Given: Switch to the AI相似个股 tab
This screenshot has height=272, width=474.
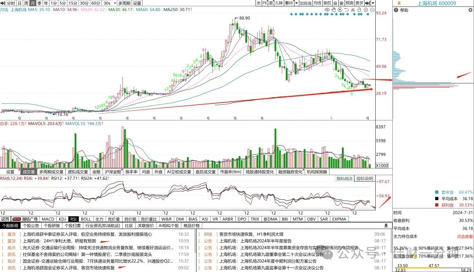Looking at the screenshot, I should (x=169, y=226).
